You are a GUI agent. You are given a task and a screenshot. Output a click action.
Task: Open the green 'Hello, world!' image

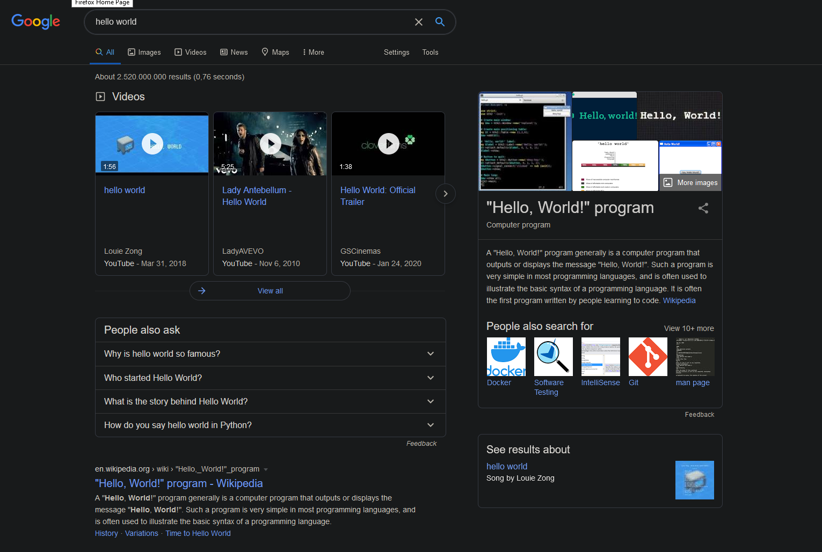tap(605, 115)
